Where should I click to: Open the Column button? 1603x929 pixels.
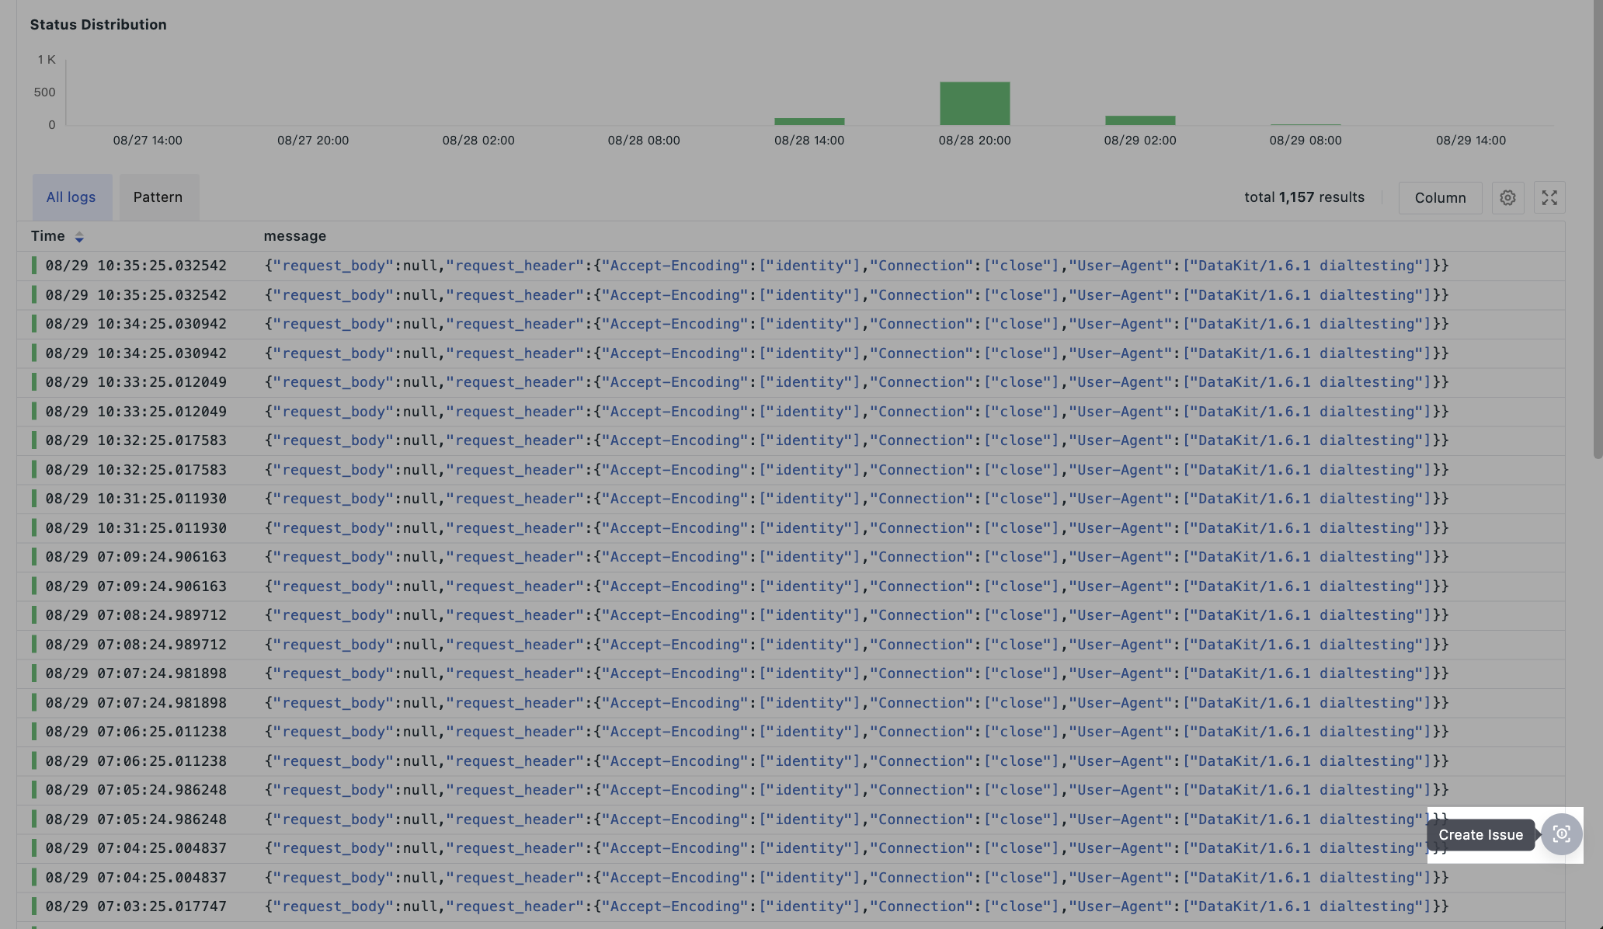click(1439, 197)
